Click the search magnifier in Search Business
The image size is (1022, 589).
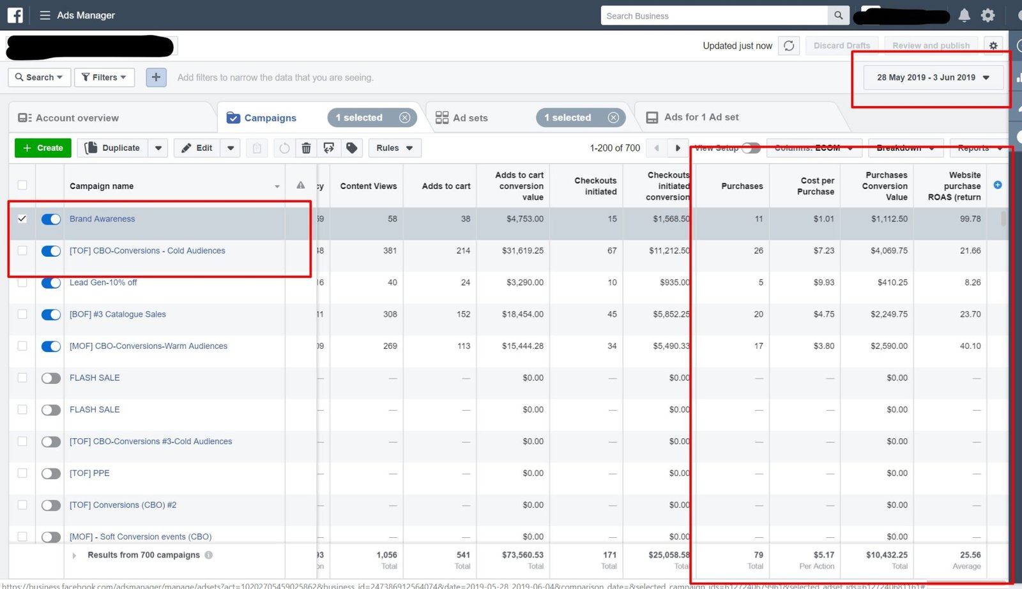click(x=838, y=15)
